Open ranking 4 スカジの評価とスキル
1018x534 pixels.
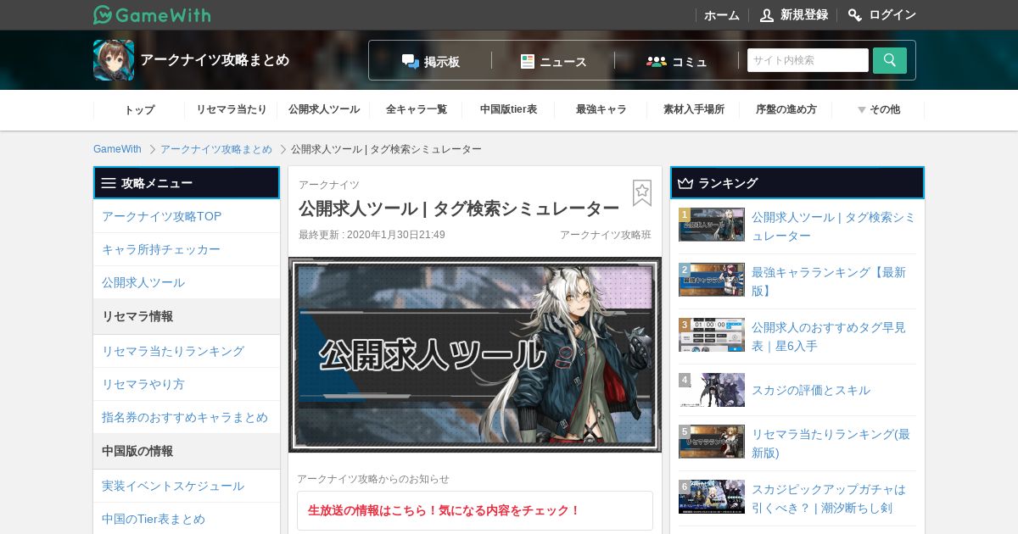click(811, 390)
